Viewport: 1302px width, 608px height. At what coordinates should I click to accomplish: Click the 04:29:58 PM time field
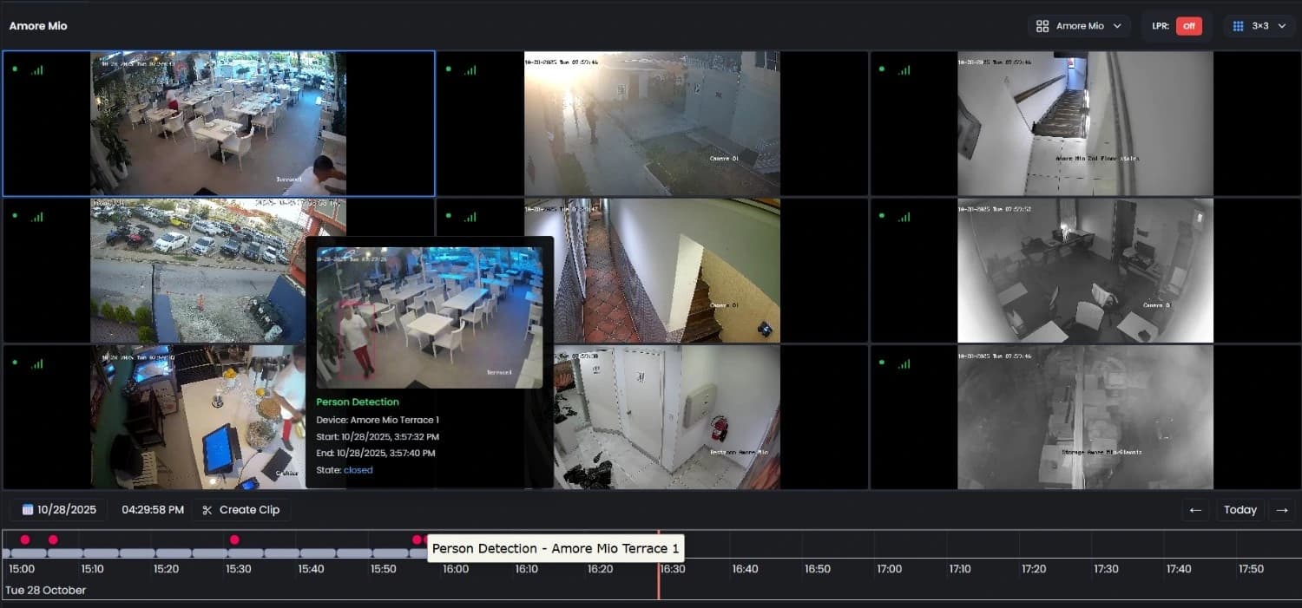[x=153, y=510]
